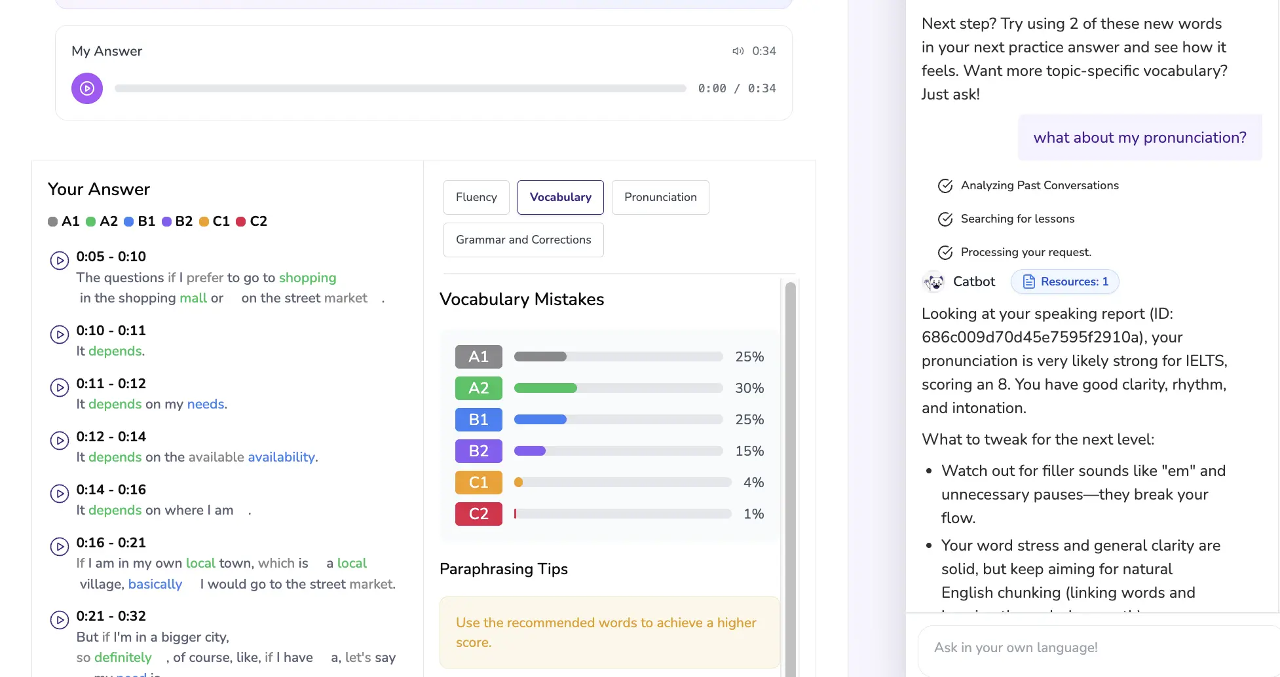Open the Vocabulary tab
1280x677 pixels.
coord(560,197)
